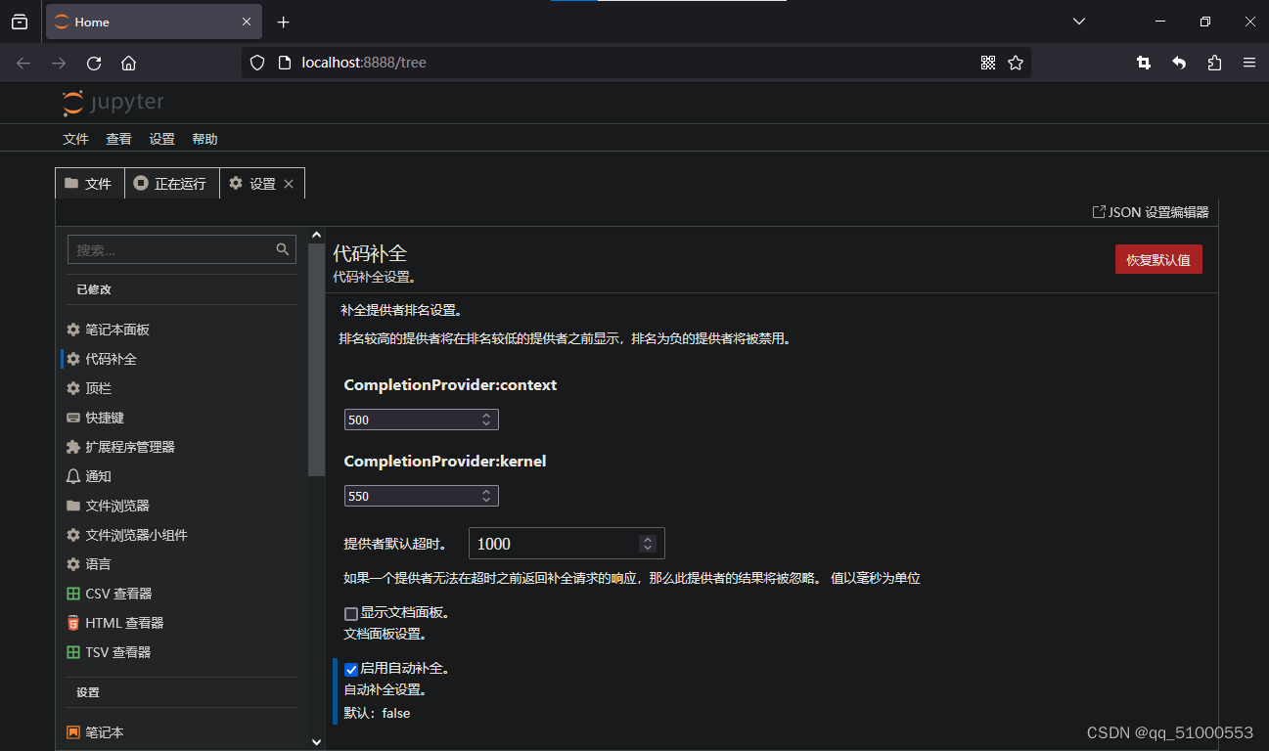Open HTML 查看器 settings
Viewport: 1269px width, 751px height.
[x=182, y=623]
